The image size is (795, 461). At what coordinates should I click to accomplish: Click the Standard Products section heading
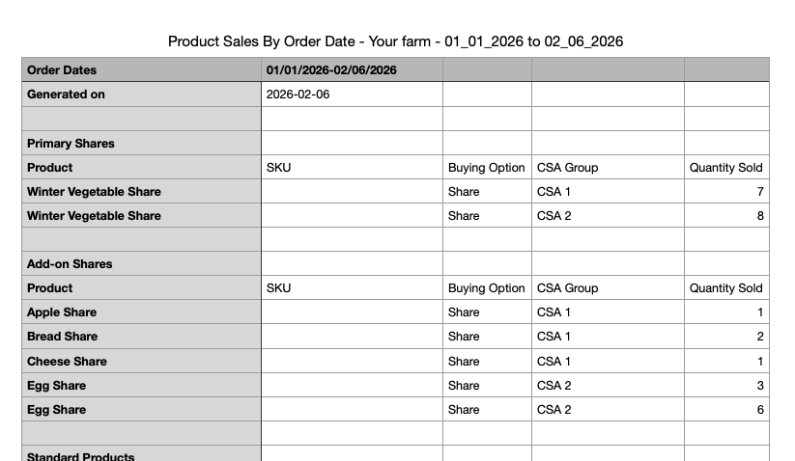pyautogui.click(x=80, y=455)
